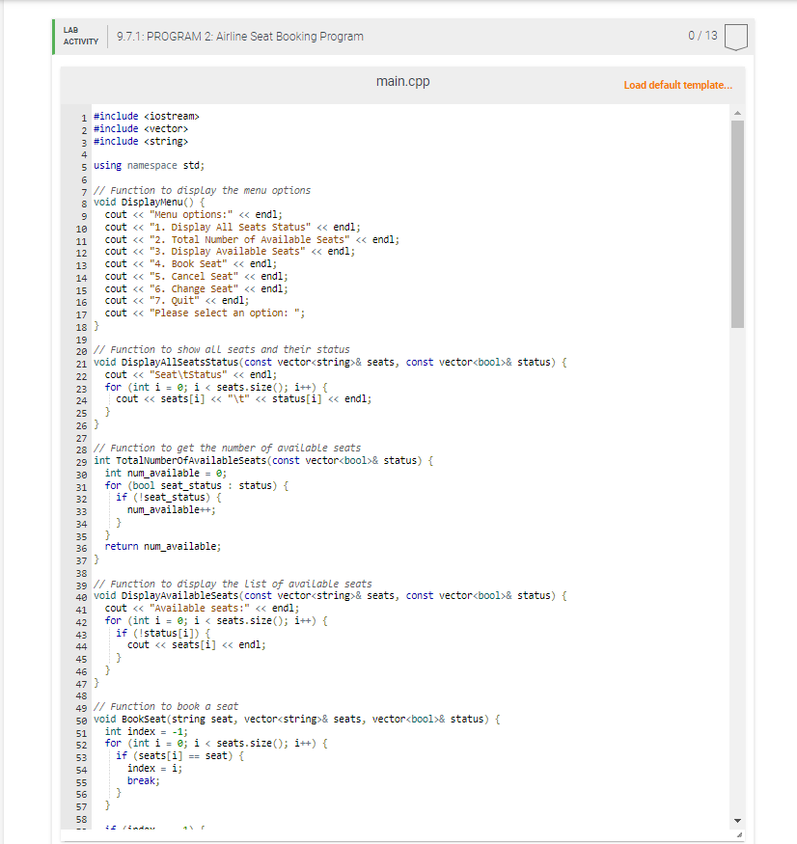The image size is (797, 844).
Task: Click line number 1 in the gutter
Action: [x=84, y=116]
